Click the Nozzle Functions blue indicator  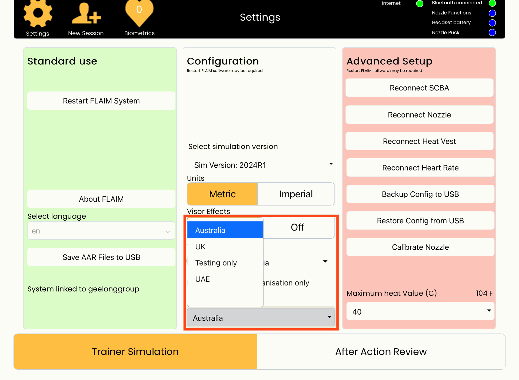[492, 13]
